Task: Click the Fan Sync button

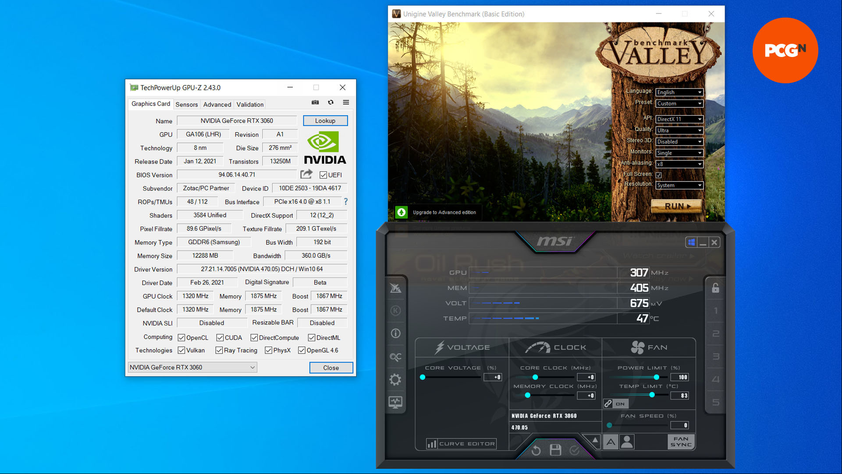Action: 681,442
